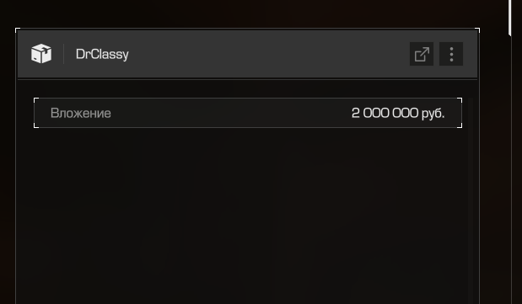Click the square-with-arrow external link icon
Screen dimensions: 522x304
click(x=422, y=54)
